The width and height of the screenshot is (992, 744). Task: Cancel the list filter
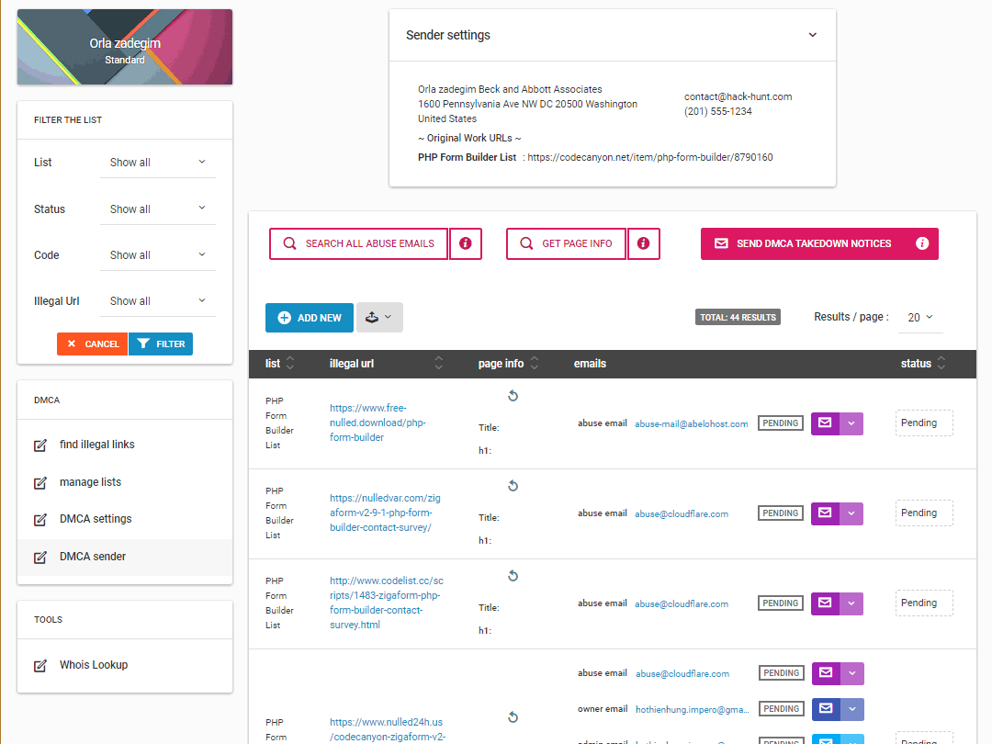coord(93,344)
